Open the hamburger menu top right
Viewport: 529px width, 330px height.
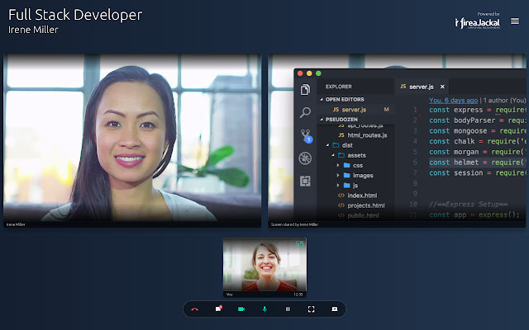click(x=515, y=21)
